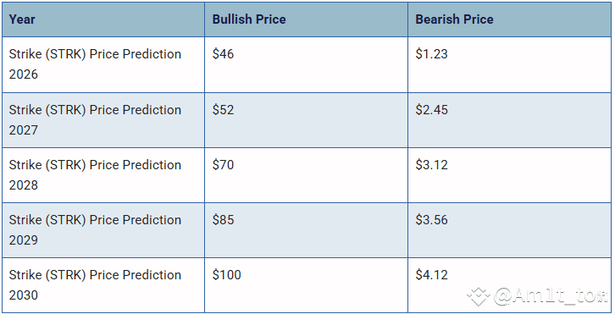Click the Year column header
615x314 pixels.
pyautogui.click(x=103, y=19)
